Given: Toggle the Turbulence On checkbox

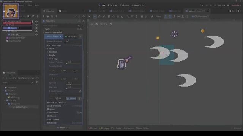Looking at the screenshot, I should (79, 113).
